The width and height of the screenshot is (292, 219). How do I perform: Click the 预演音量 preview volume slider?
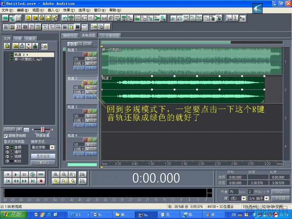coord(43,130)
